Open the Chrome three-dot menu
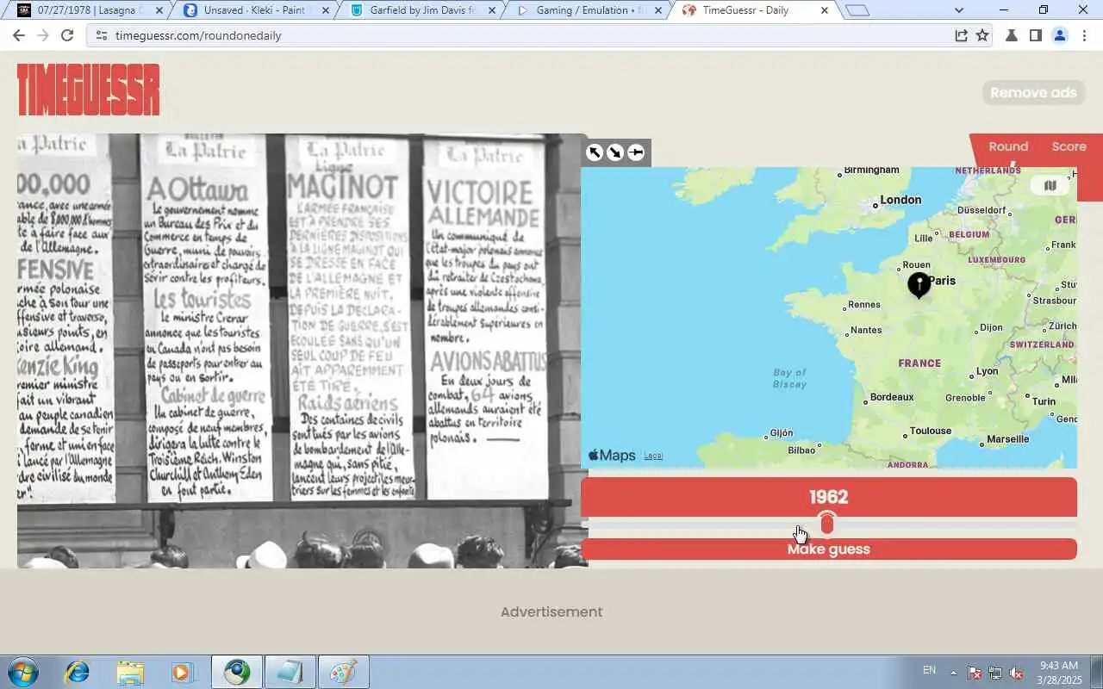Screen dimensions: 1103x689 click(1084, 35)
